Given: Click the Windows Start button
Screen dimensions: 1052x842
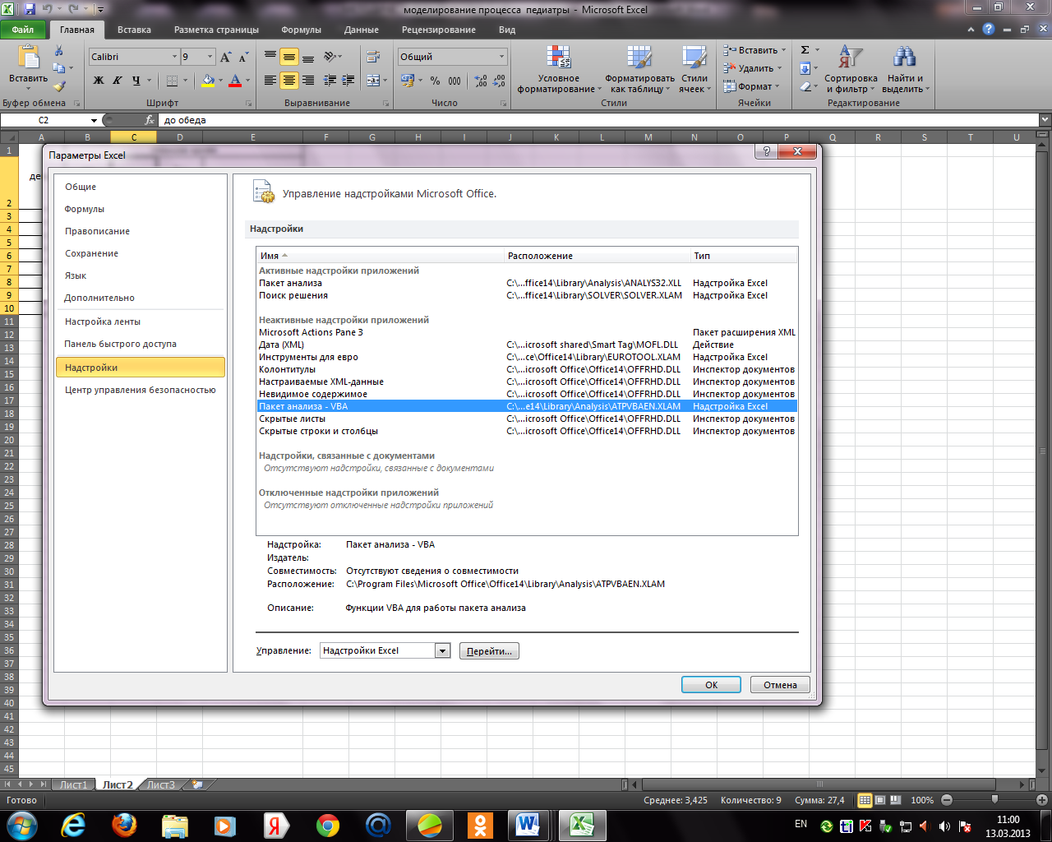Looking at the screenshot, I should [x=21, y=825].
